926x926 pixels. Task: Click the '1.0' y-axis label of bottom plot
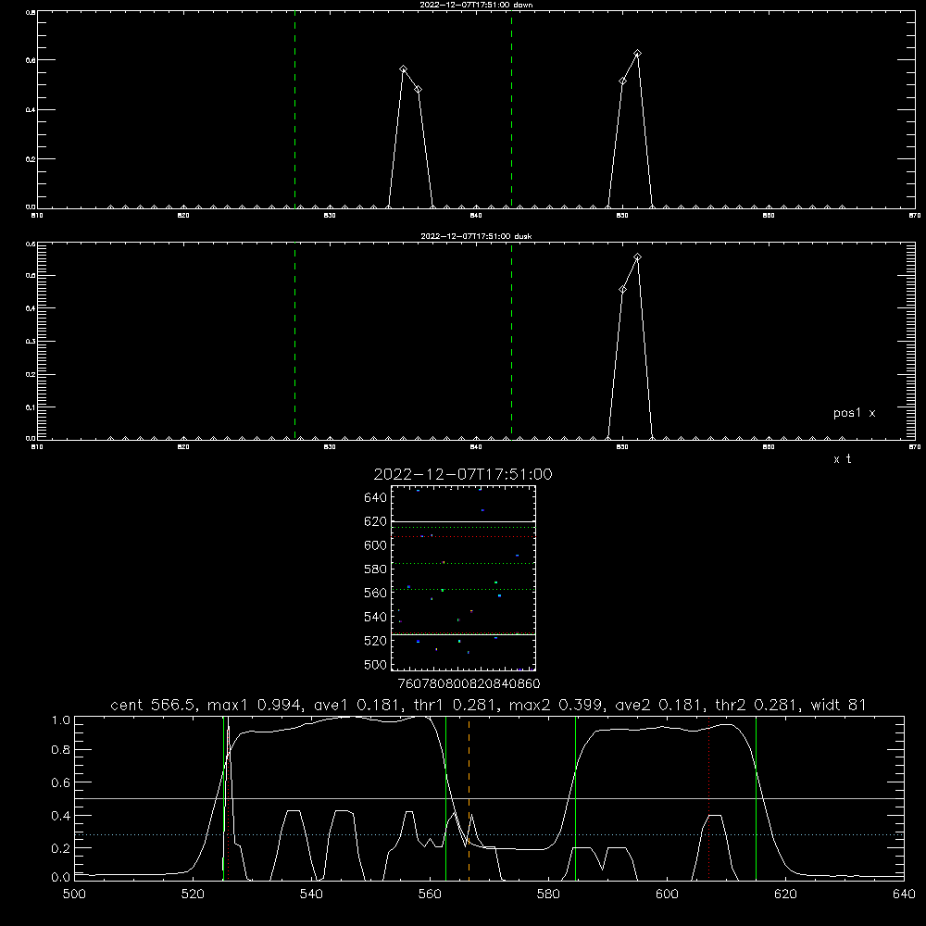point(61,720)
